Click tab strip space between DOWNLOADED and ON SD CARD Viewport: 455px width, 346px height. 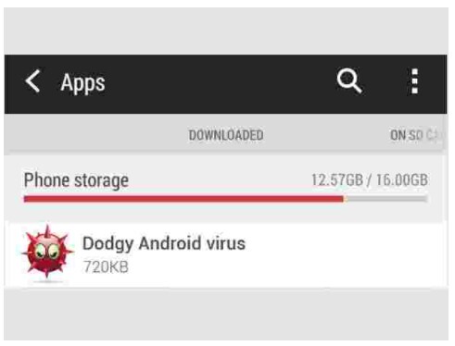point(326,135)
